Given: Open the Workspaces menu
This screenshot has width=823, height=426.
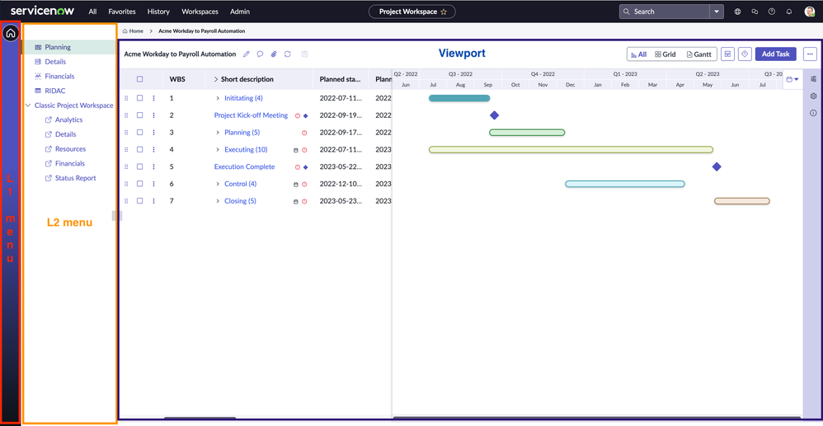Looking at the screenshot, I should (200, 12).
